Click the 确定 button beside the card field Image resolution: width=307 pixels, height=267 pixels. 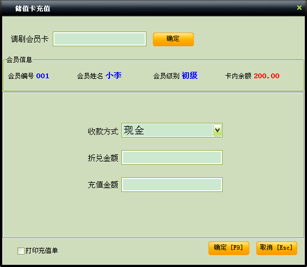(173, 39)
